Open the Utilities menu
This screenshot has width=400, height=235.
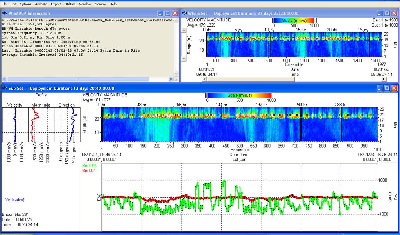[70, 4]
